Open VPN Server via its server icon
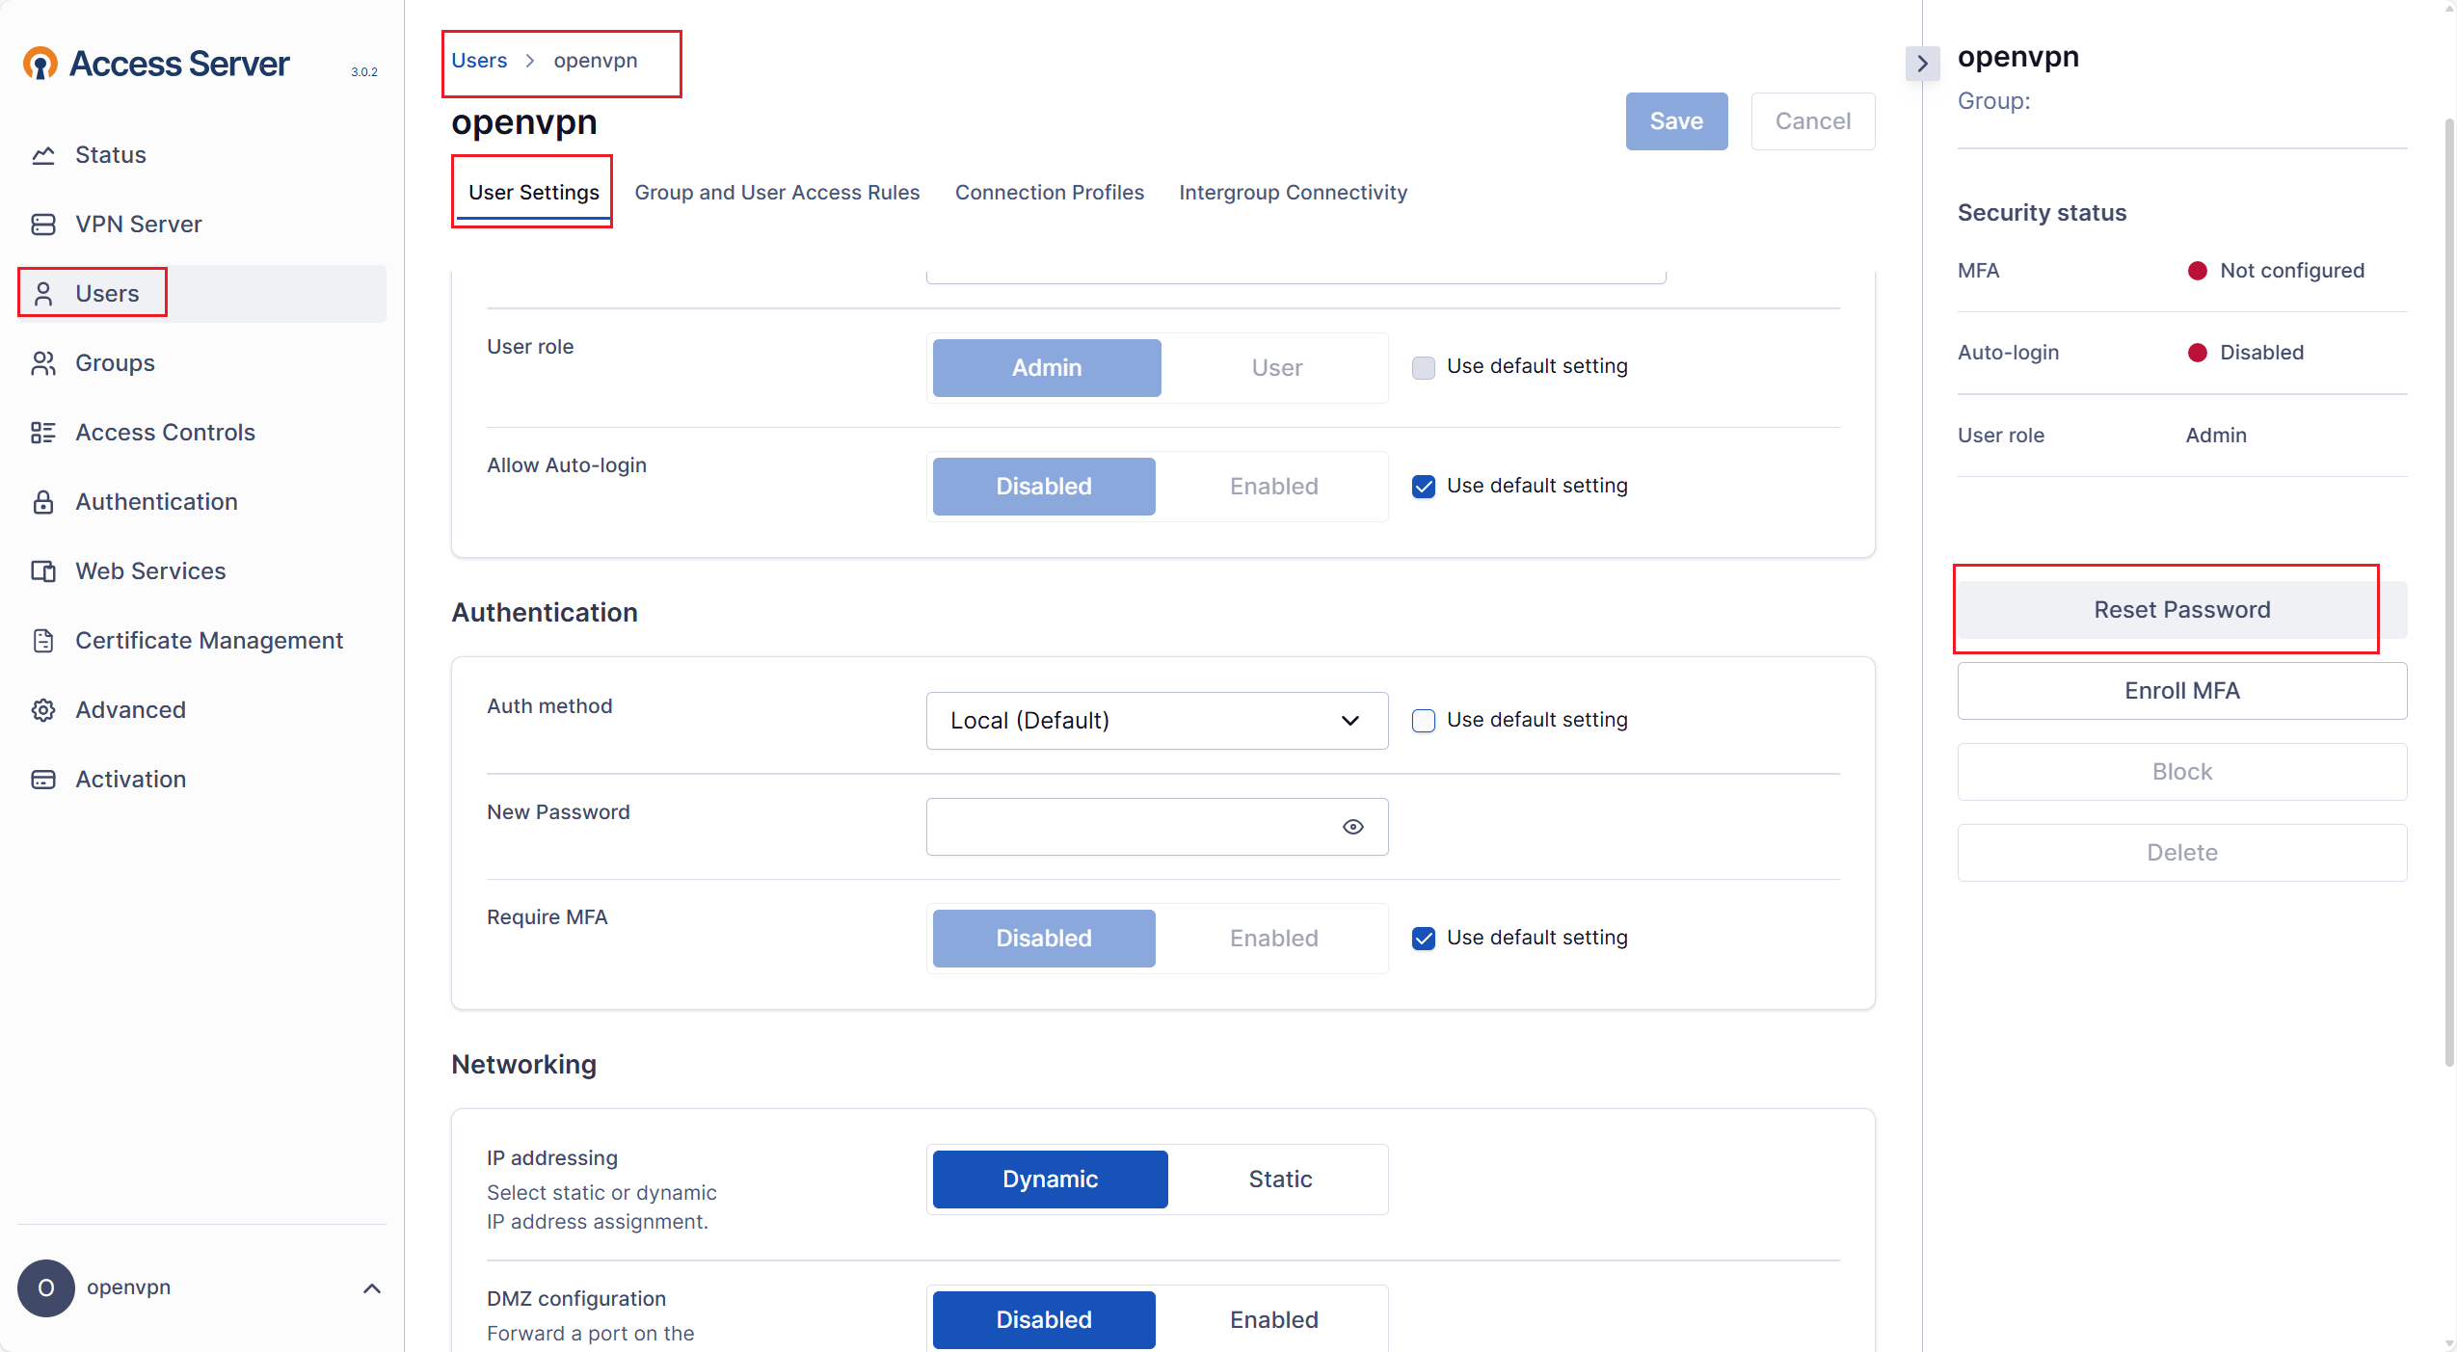 click(43, 225)
